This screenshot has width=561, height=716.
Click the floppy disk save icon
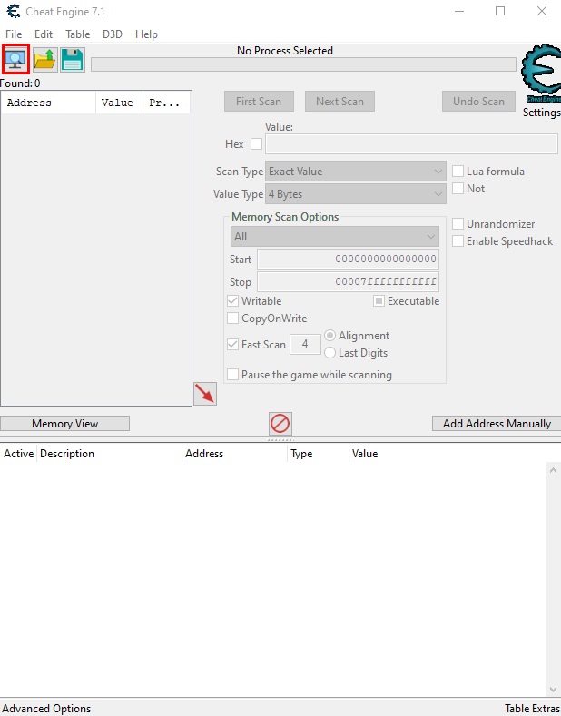coord(73,60)
